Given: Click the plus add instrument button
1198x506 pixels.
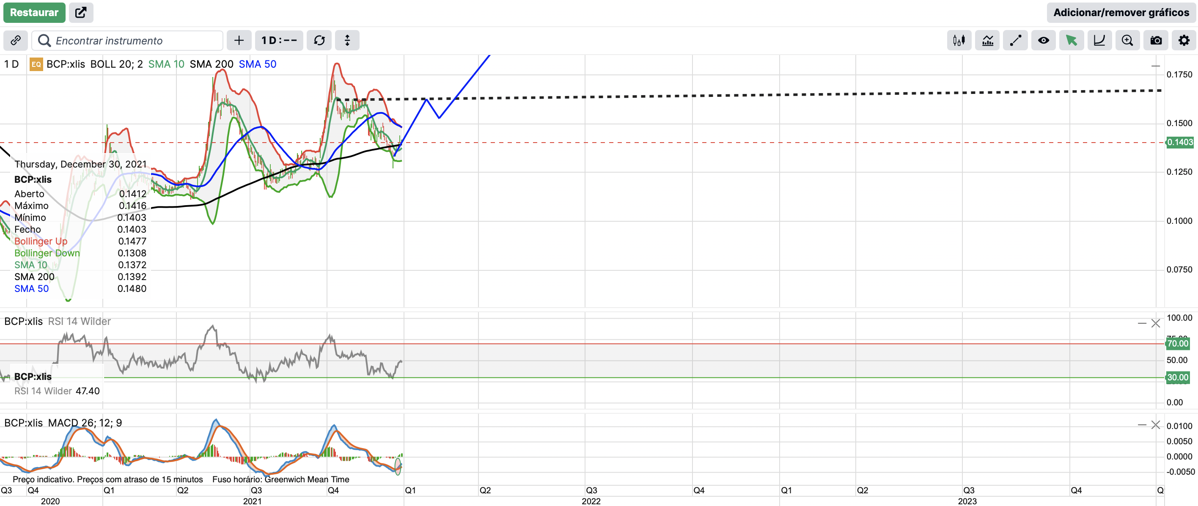Looking at the screenshot, I should coord(239,41).
